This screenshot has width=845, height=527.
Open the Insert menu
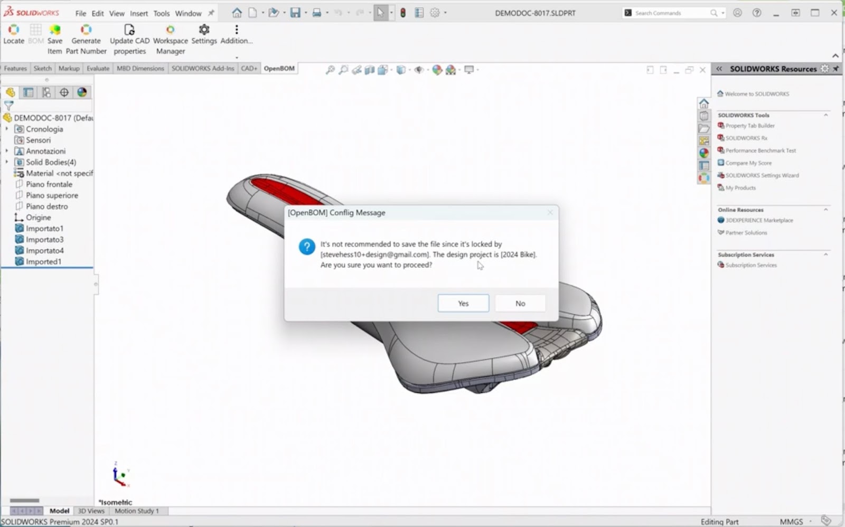(x=139, y=13)
